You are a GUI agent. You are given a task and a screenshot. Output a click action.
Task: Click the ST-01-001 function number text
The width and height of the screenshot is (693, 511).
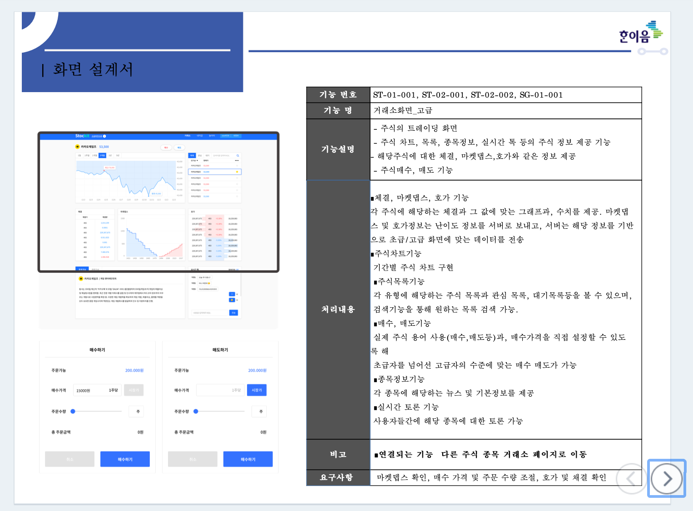click(x=394, y=95)
